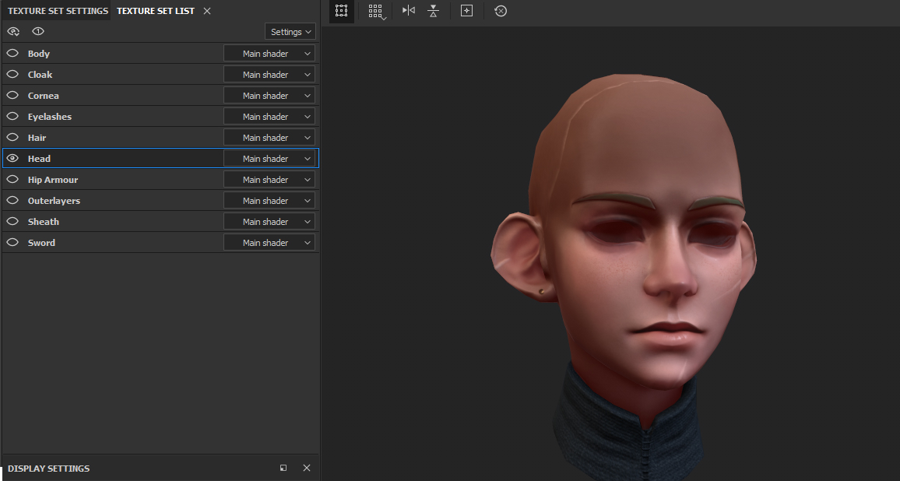The image size is (900, 481).
Task: Click the horizontal mirror icon
Action: pos(409,11)
